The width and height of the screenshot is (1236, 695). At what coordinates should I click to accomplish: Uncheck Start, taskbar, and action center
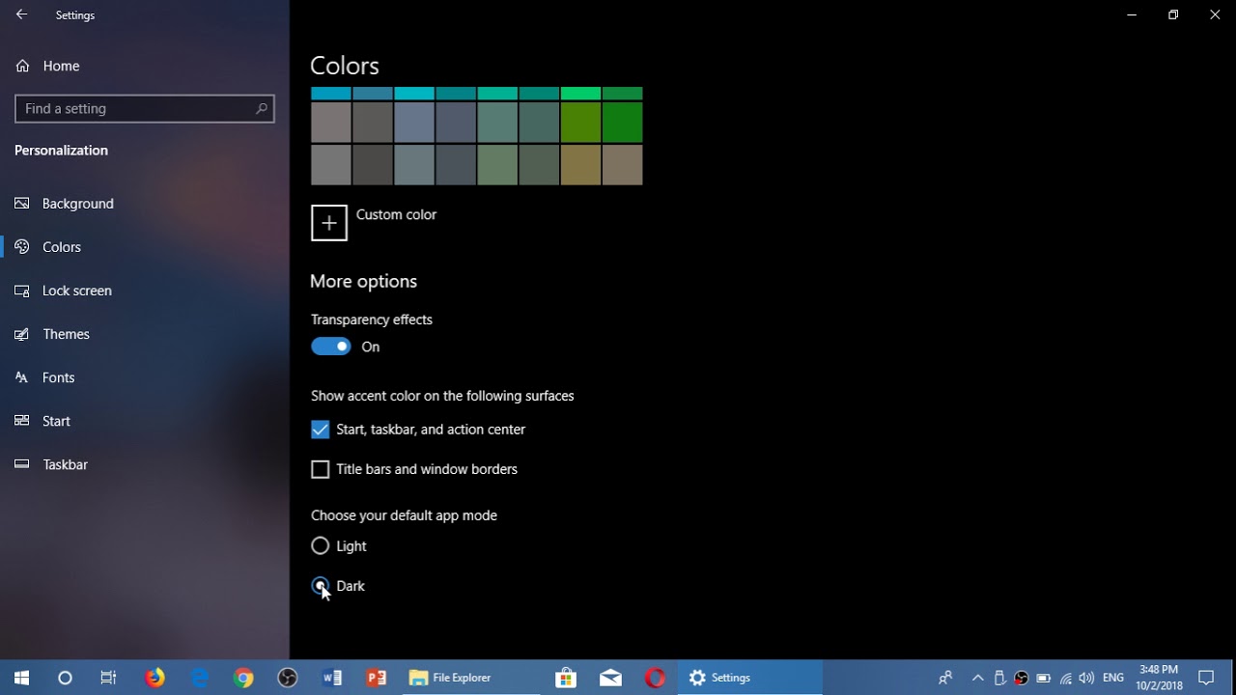point(320,430)
